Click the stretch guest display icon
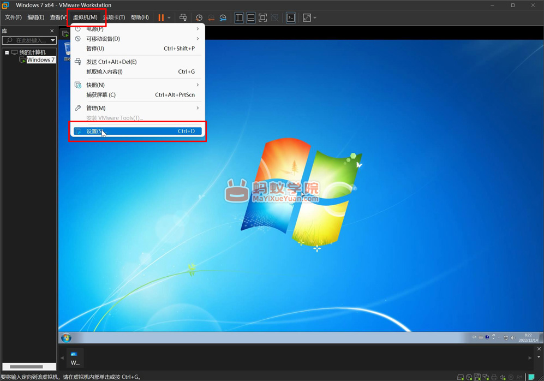Image resolution: width=544 pixels, height=381 pixels. pos(307,17)
